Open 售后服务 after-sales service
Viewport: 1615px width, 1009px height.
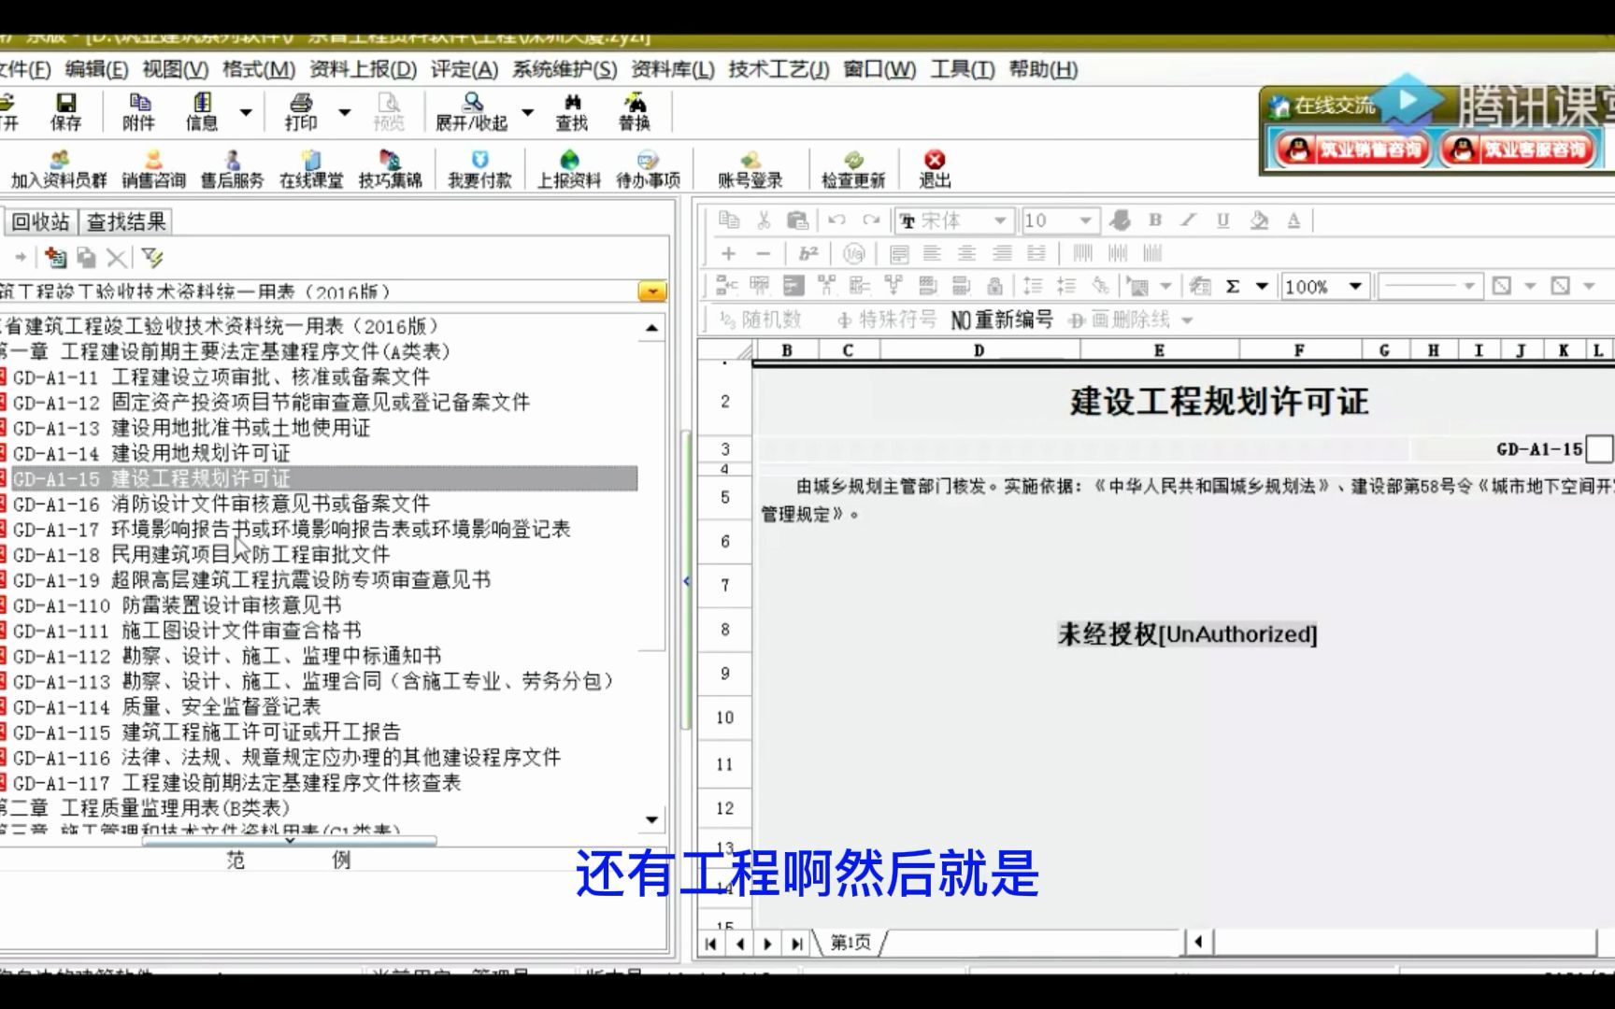232,169
